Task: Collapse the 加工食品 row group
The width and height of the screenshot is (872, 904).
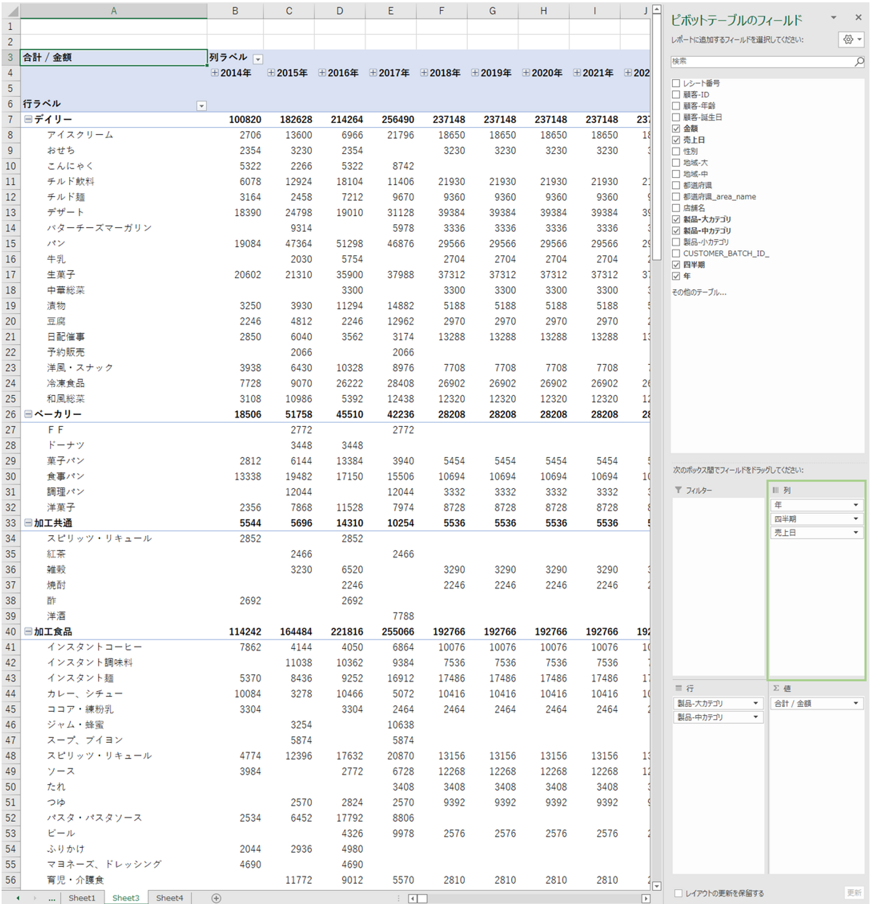Action: [x=28, y=631]
